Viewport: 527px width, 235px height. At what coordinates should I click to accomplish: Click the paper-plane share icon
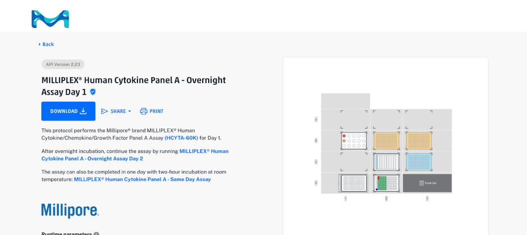[105, 111]
